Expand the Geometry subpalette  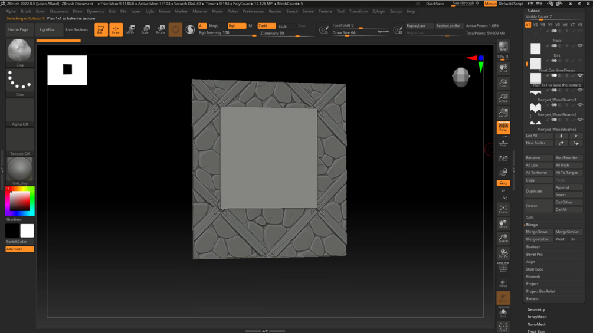tap(536, 309)
